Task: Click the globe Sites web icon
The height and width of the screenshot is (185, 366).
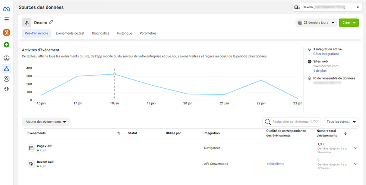Action: pos(309,62)
